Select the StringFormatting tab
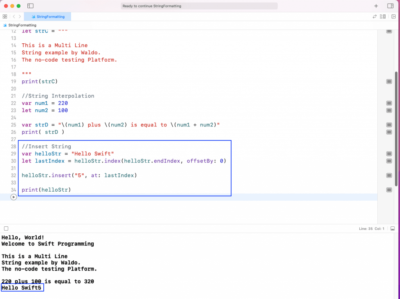This screenshot has width=400, height=299. point(47,16)
